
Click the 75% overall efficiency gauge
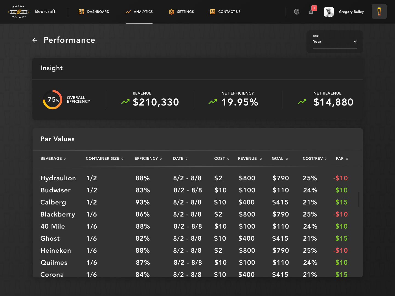(52, 99)
